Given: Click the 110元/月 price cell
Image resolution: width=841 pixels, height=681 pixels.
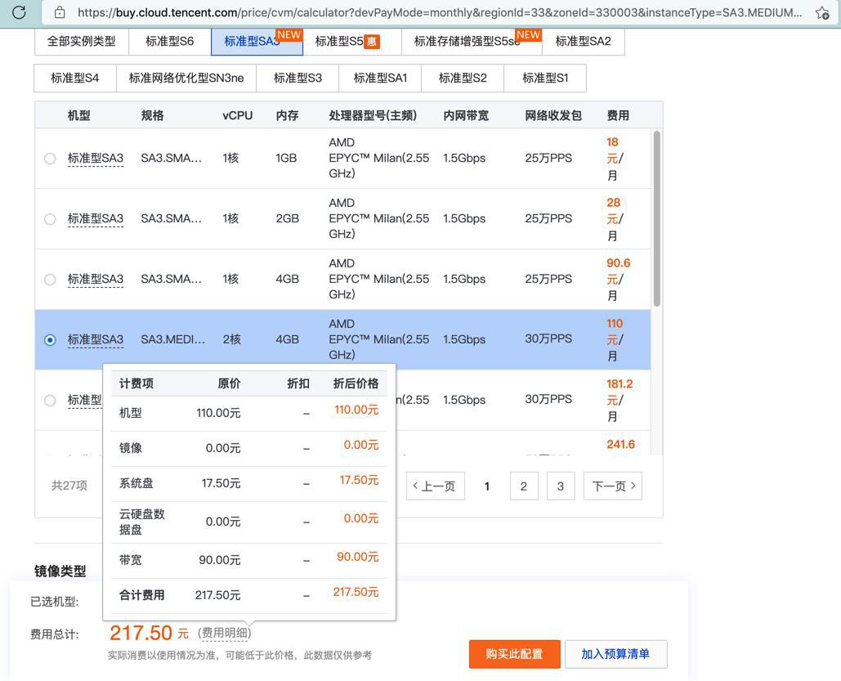Looking at the screenshot, I should (x=615, y=340).
